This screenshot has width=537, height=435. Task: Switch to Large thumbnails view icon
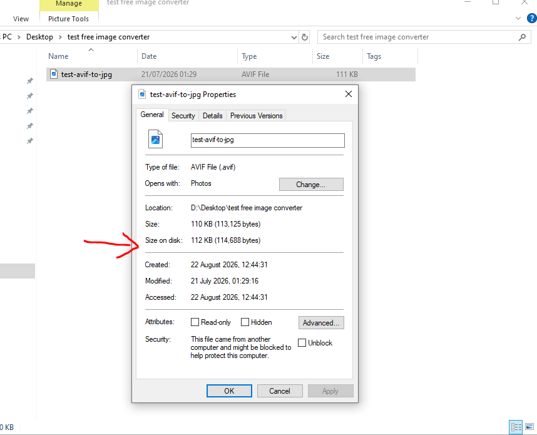point(529,427)
